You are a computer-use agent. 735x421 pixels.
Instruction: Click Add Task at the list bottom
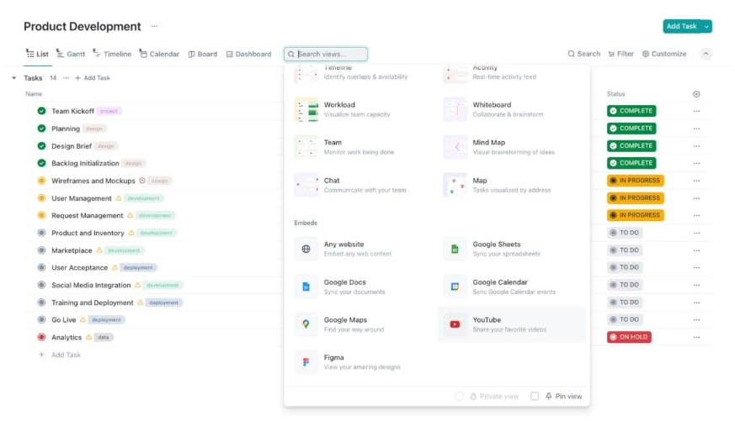coord(60,355)
